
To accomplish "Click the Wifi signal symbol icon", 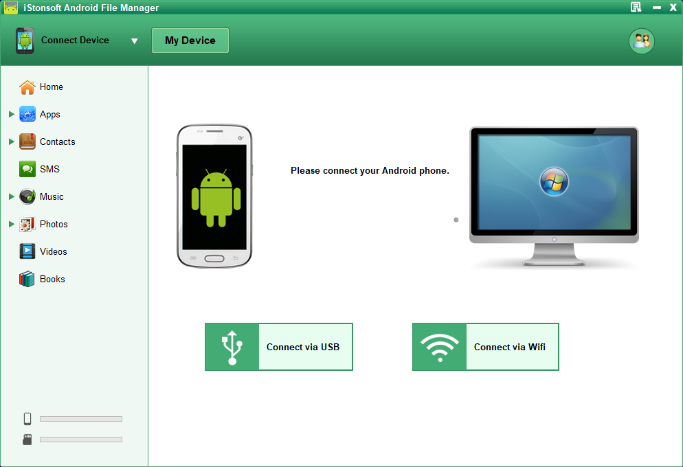I will (440, 347).
